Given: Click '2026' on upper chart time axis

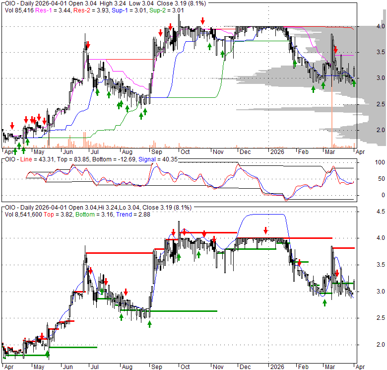Looking at the screenshot, I should coord(277,151).
